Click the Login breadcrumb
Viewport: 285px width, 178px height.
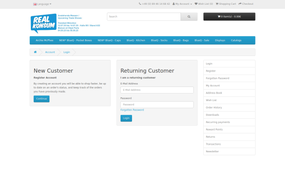[66, 52]
